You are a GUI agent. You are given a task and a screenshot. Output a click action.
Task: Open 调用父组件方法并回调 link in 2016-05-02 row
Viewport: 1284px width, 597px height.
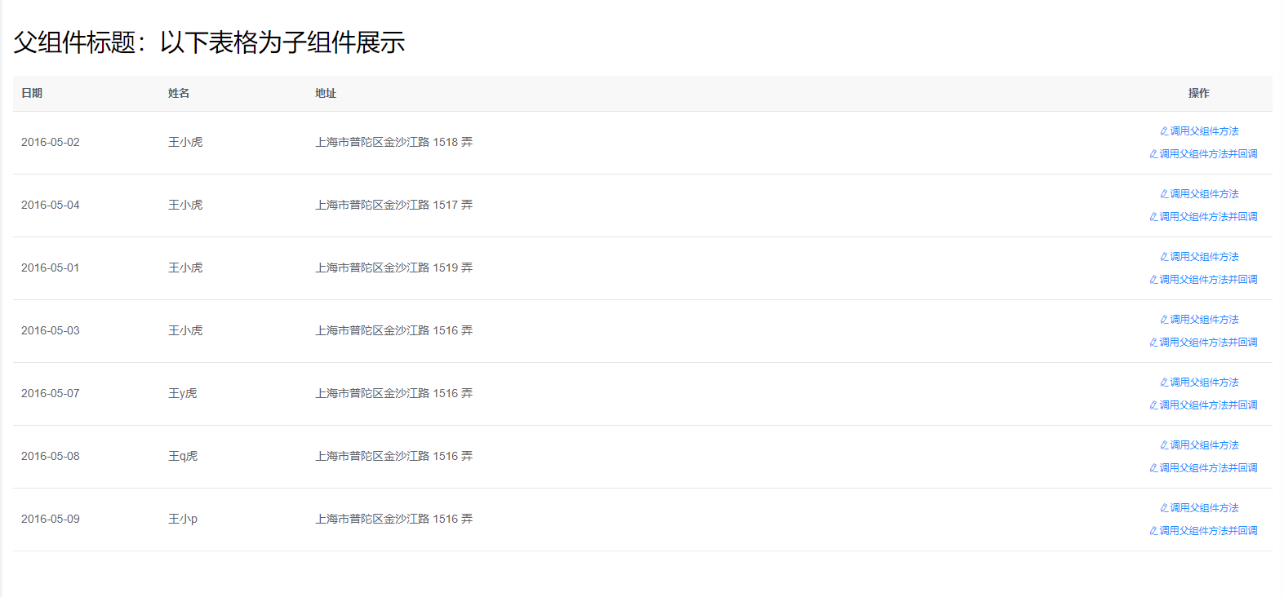1203,154
